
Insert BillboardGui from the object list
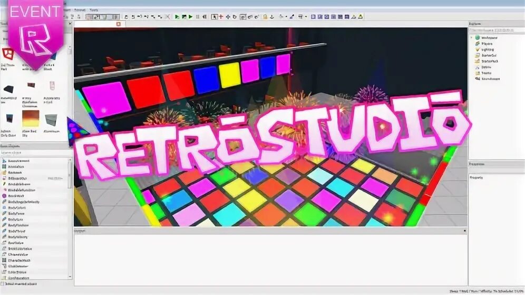point(17,178)
